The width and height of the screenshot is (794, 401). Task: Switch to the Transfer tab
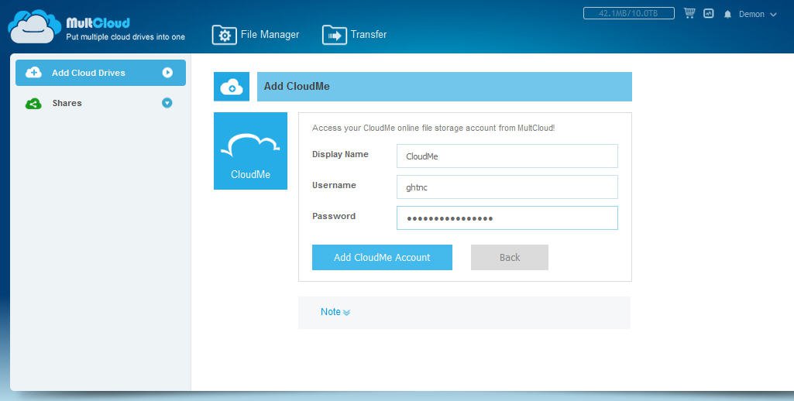click(x=368, y=35)
